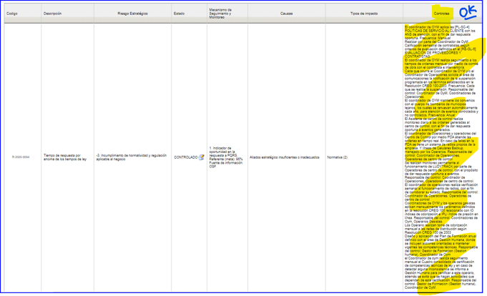Click the 'POLITICAS DE SERVICIO AL CLIENTE' control text
The height and width of the screenshot is (296, 487).
tap(433, 31)
